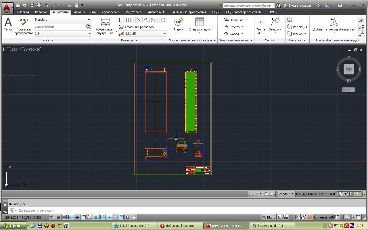
Task: Switch to the Управление ribbon tab
Action: (110, 12)
